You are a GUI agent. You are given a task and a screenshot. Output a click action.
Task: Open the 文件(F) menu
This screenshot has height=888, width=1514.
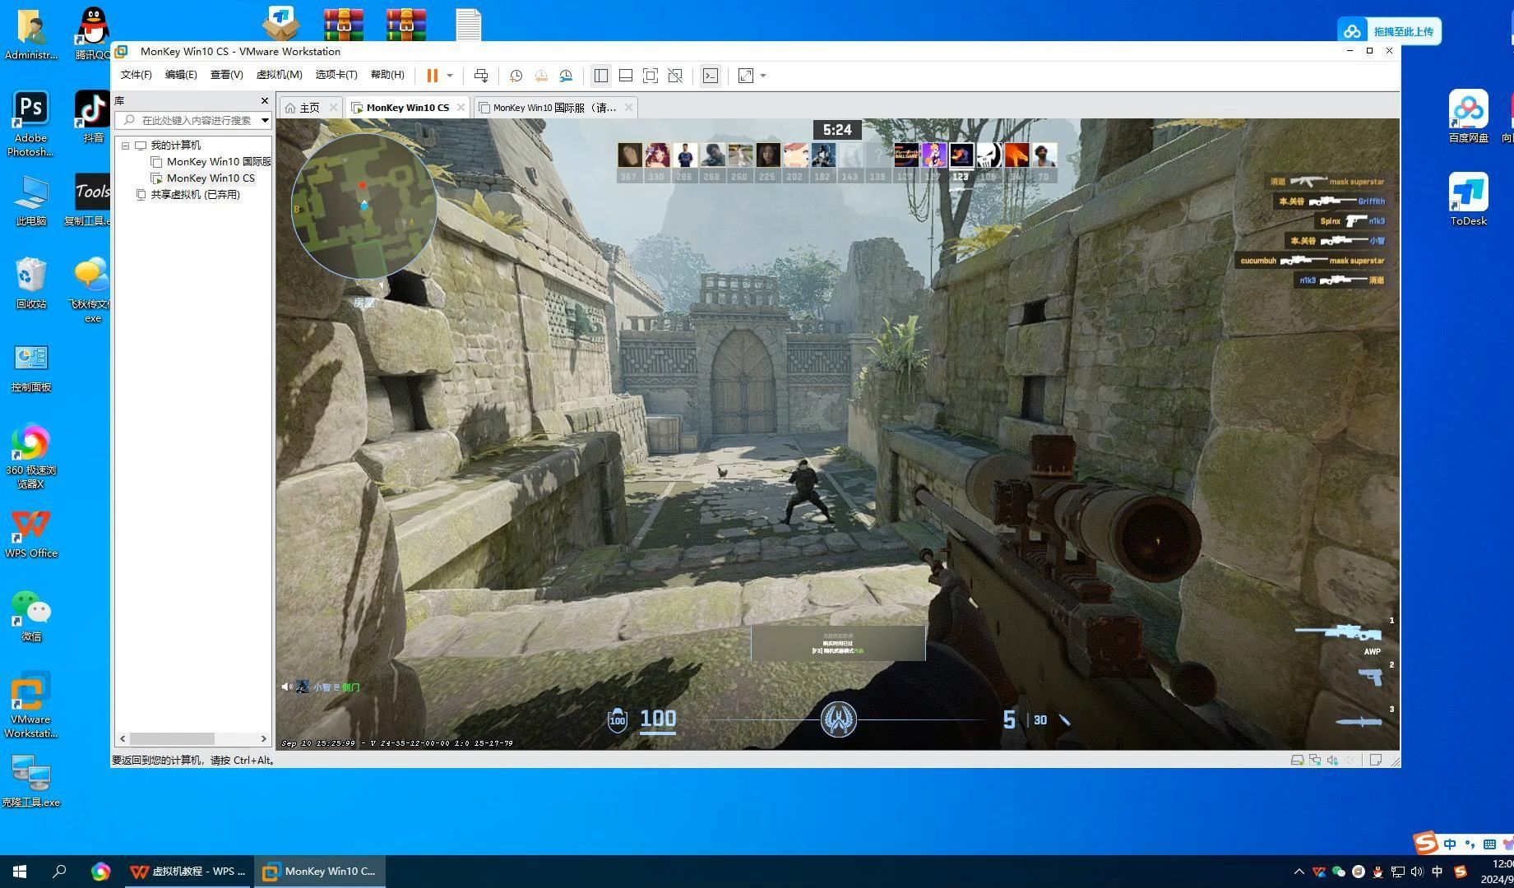point(136,75)
